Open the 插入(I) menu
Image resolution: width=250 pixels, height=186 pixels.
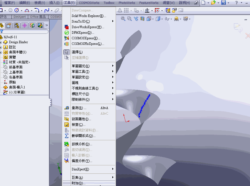[54, 3]
